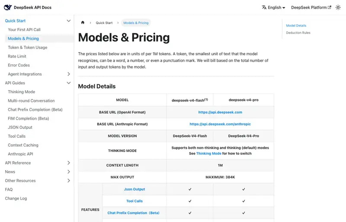Click Json Output feature link in table

click(x=135, y=189)
